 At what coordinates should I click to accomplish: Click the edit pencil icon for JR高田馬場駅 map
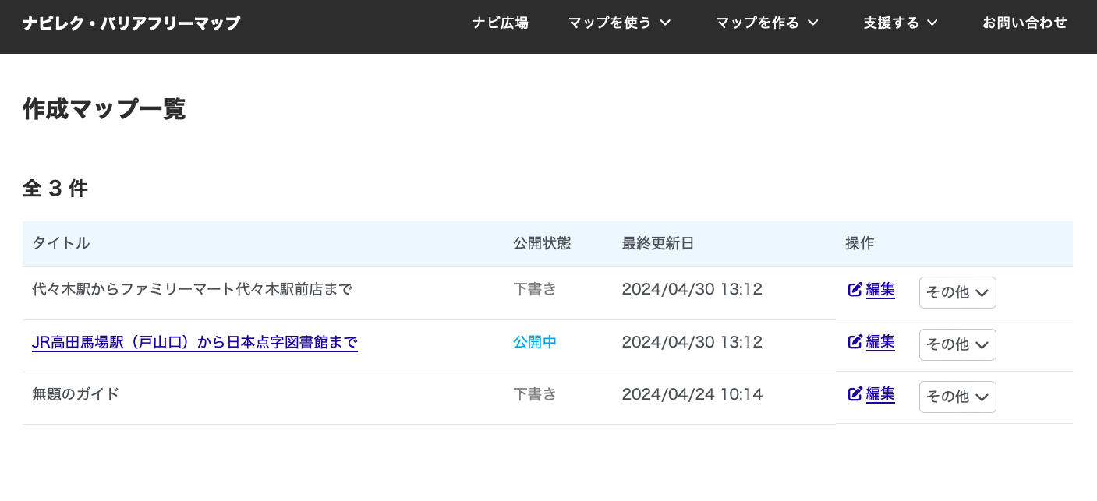point(855,342)
